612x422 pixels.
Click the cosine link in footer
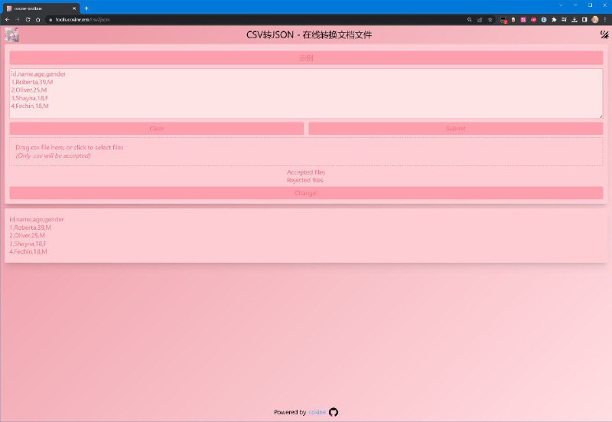[x=317, y=412]
